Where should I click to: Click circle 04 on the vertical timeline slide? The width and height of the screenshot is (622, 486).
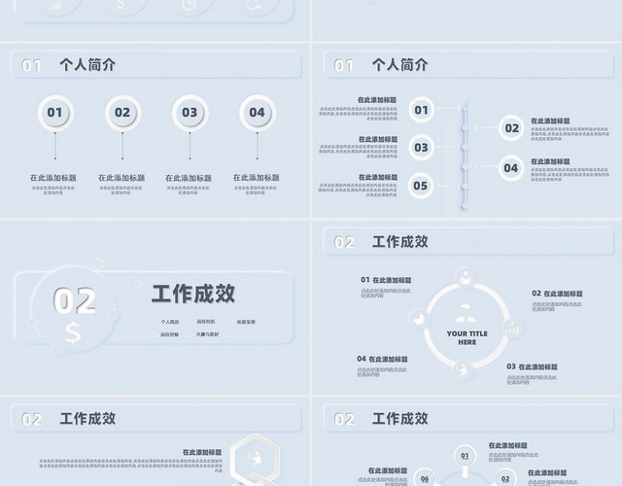pos(511,168)
